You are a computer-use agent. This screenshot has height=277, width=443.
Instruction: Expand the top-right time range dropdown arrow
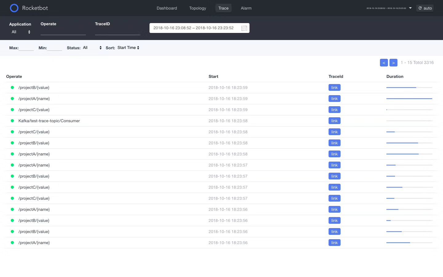(x=410, y=8)
